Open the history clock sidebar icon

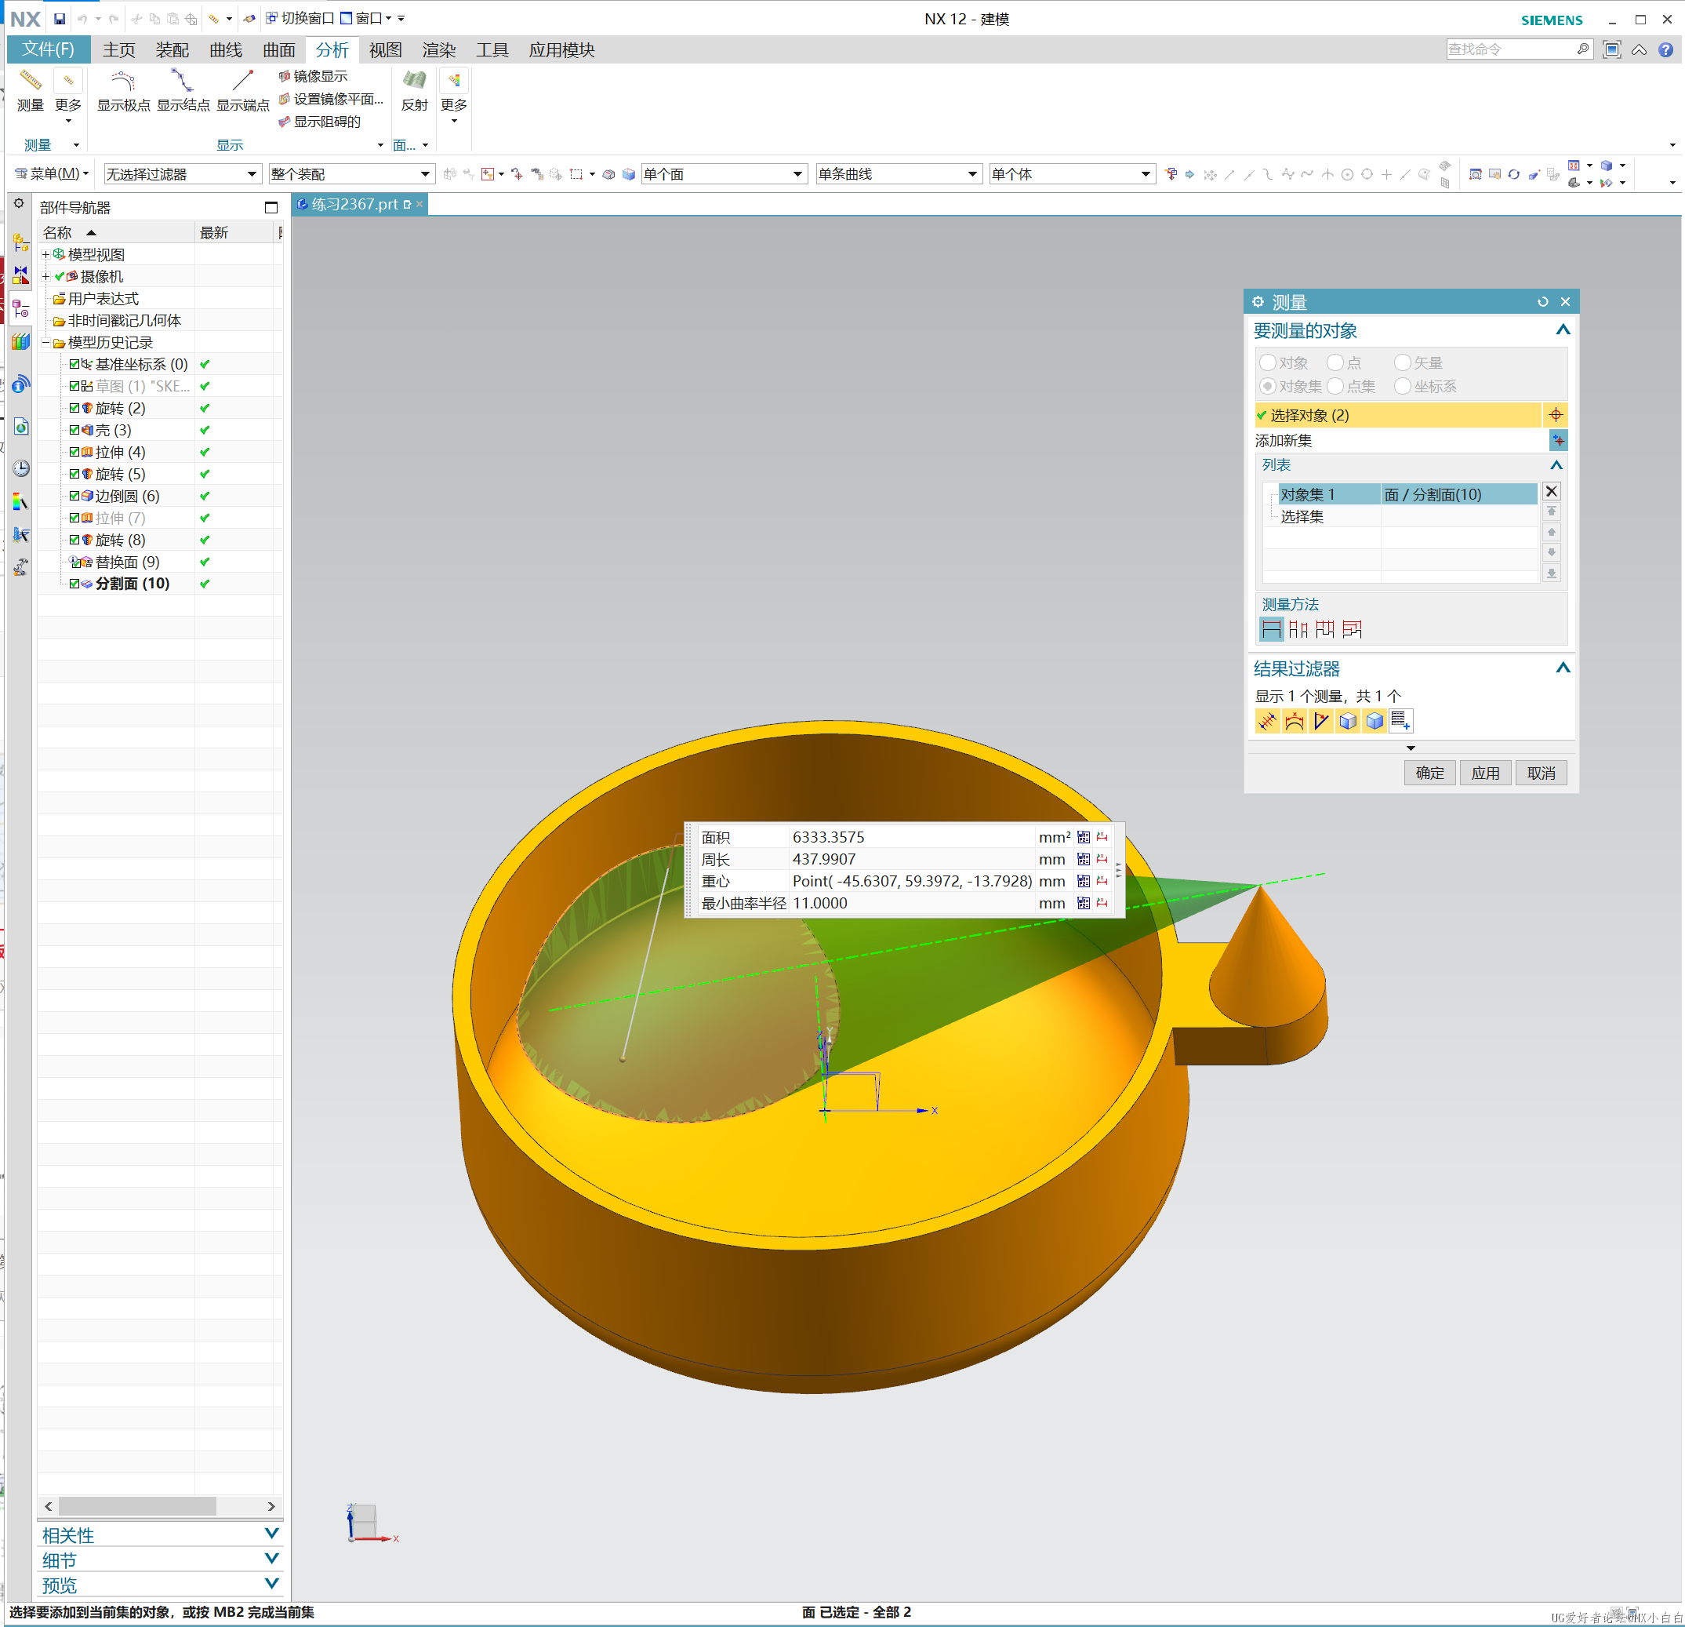click(x=20, y=468)
